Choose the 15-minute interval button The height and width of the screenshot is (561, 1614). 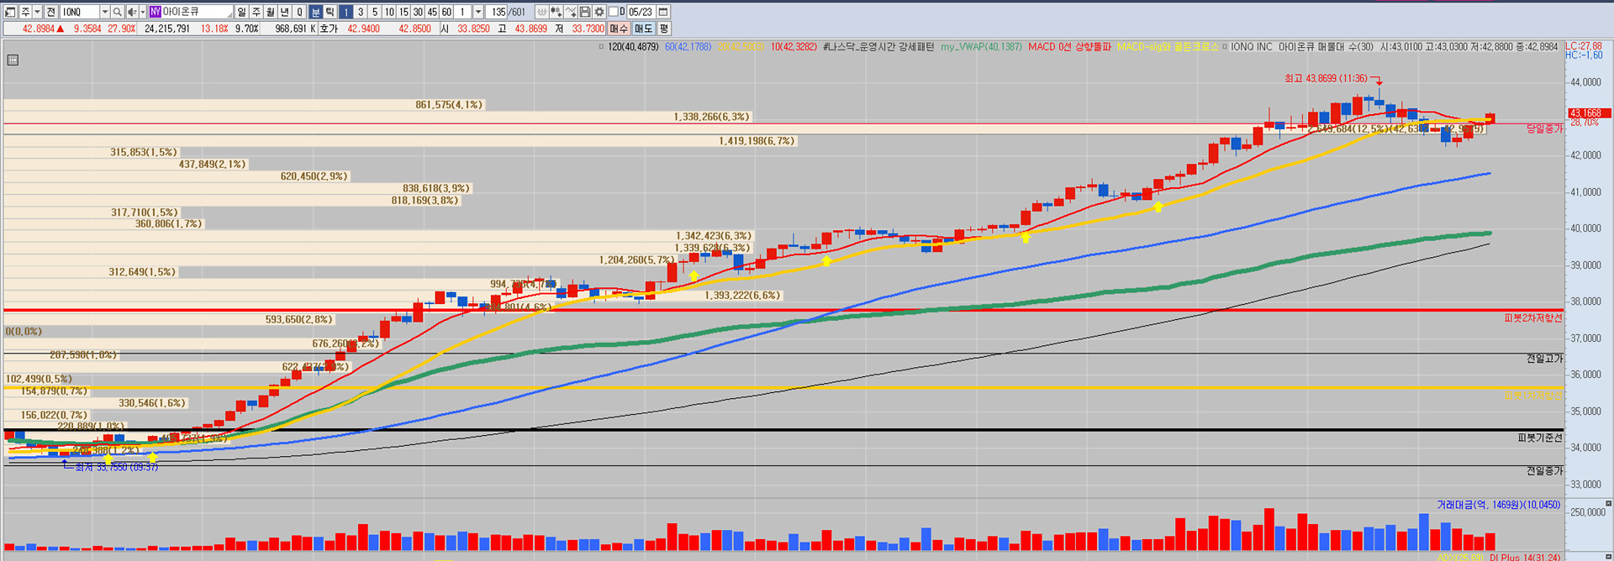[x=403, y=12]
